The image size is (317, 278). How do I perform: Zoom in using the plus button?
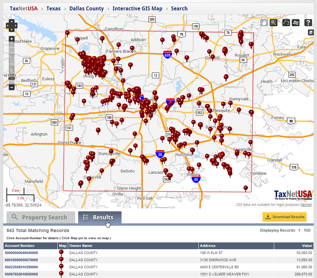point(12,39)
